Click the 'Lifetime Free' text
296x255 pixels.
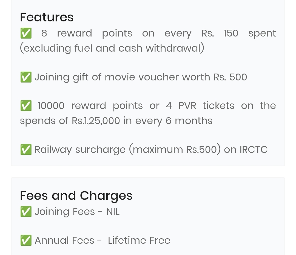[x=139, y=240]
